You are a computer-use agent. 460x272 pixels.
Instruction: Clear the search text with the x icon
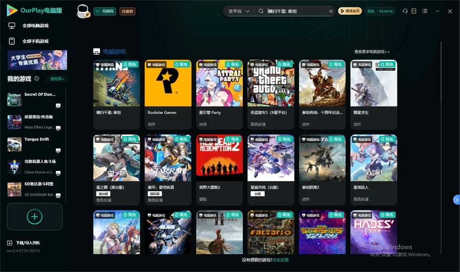coord(331,11)
